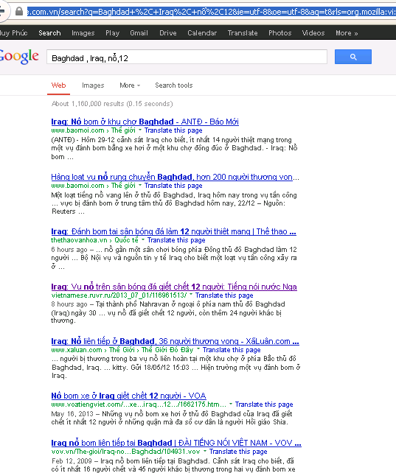Open Images in the black top bar
This screenshot has height=473, width=396.
83,33
